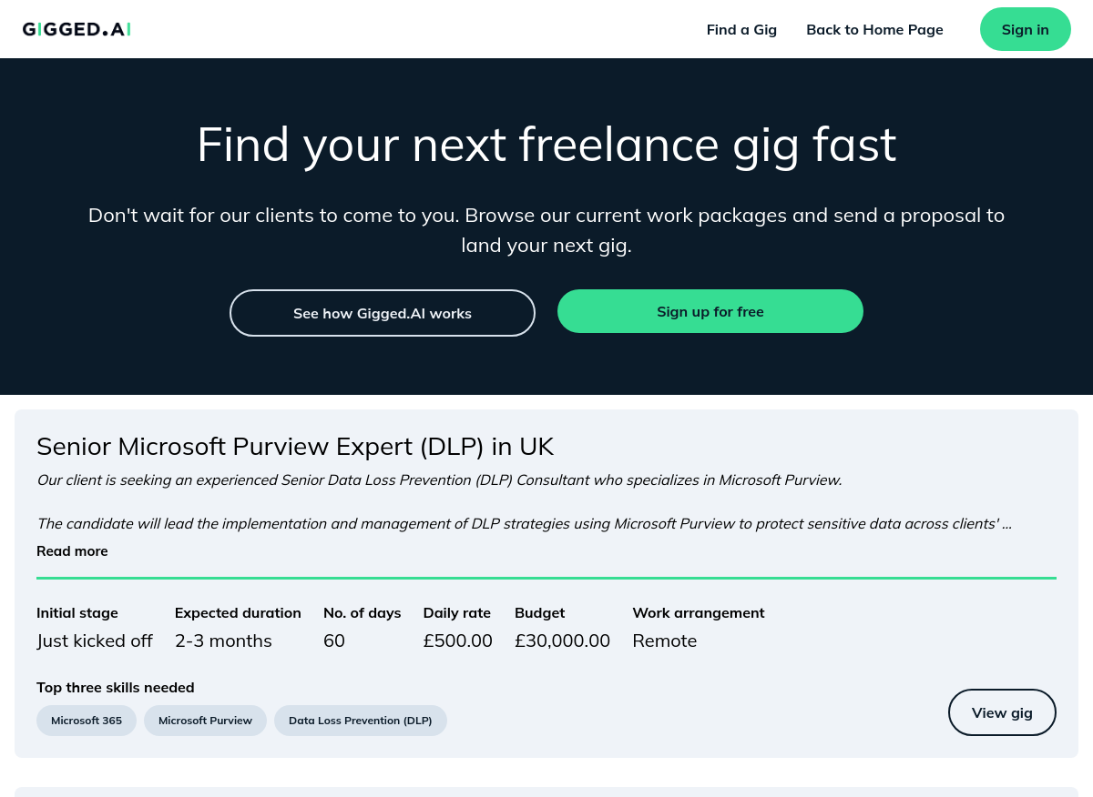Click the Expected duration label
The width and height of the screenshot is (1093, 797).
(238, 613)
